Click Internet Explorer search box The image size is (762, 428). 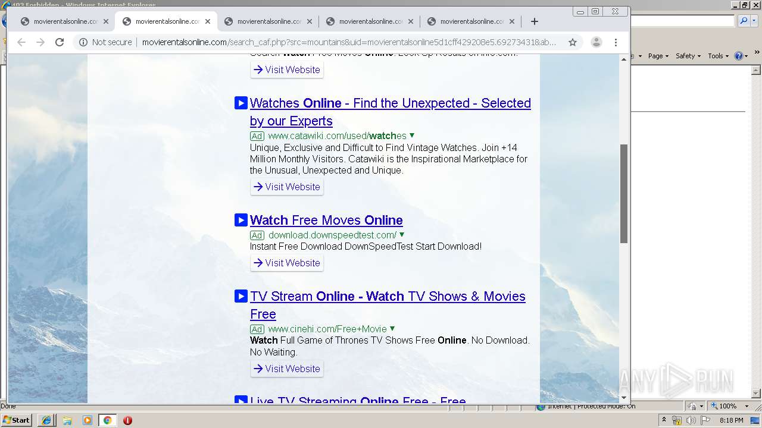[683, 21]
